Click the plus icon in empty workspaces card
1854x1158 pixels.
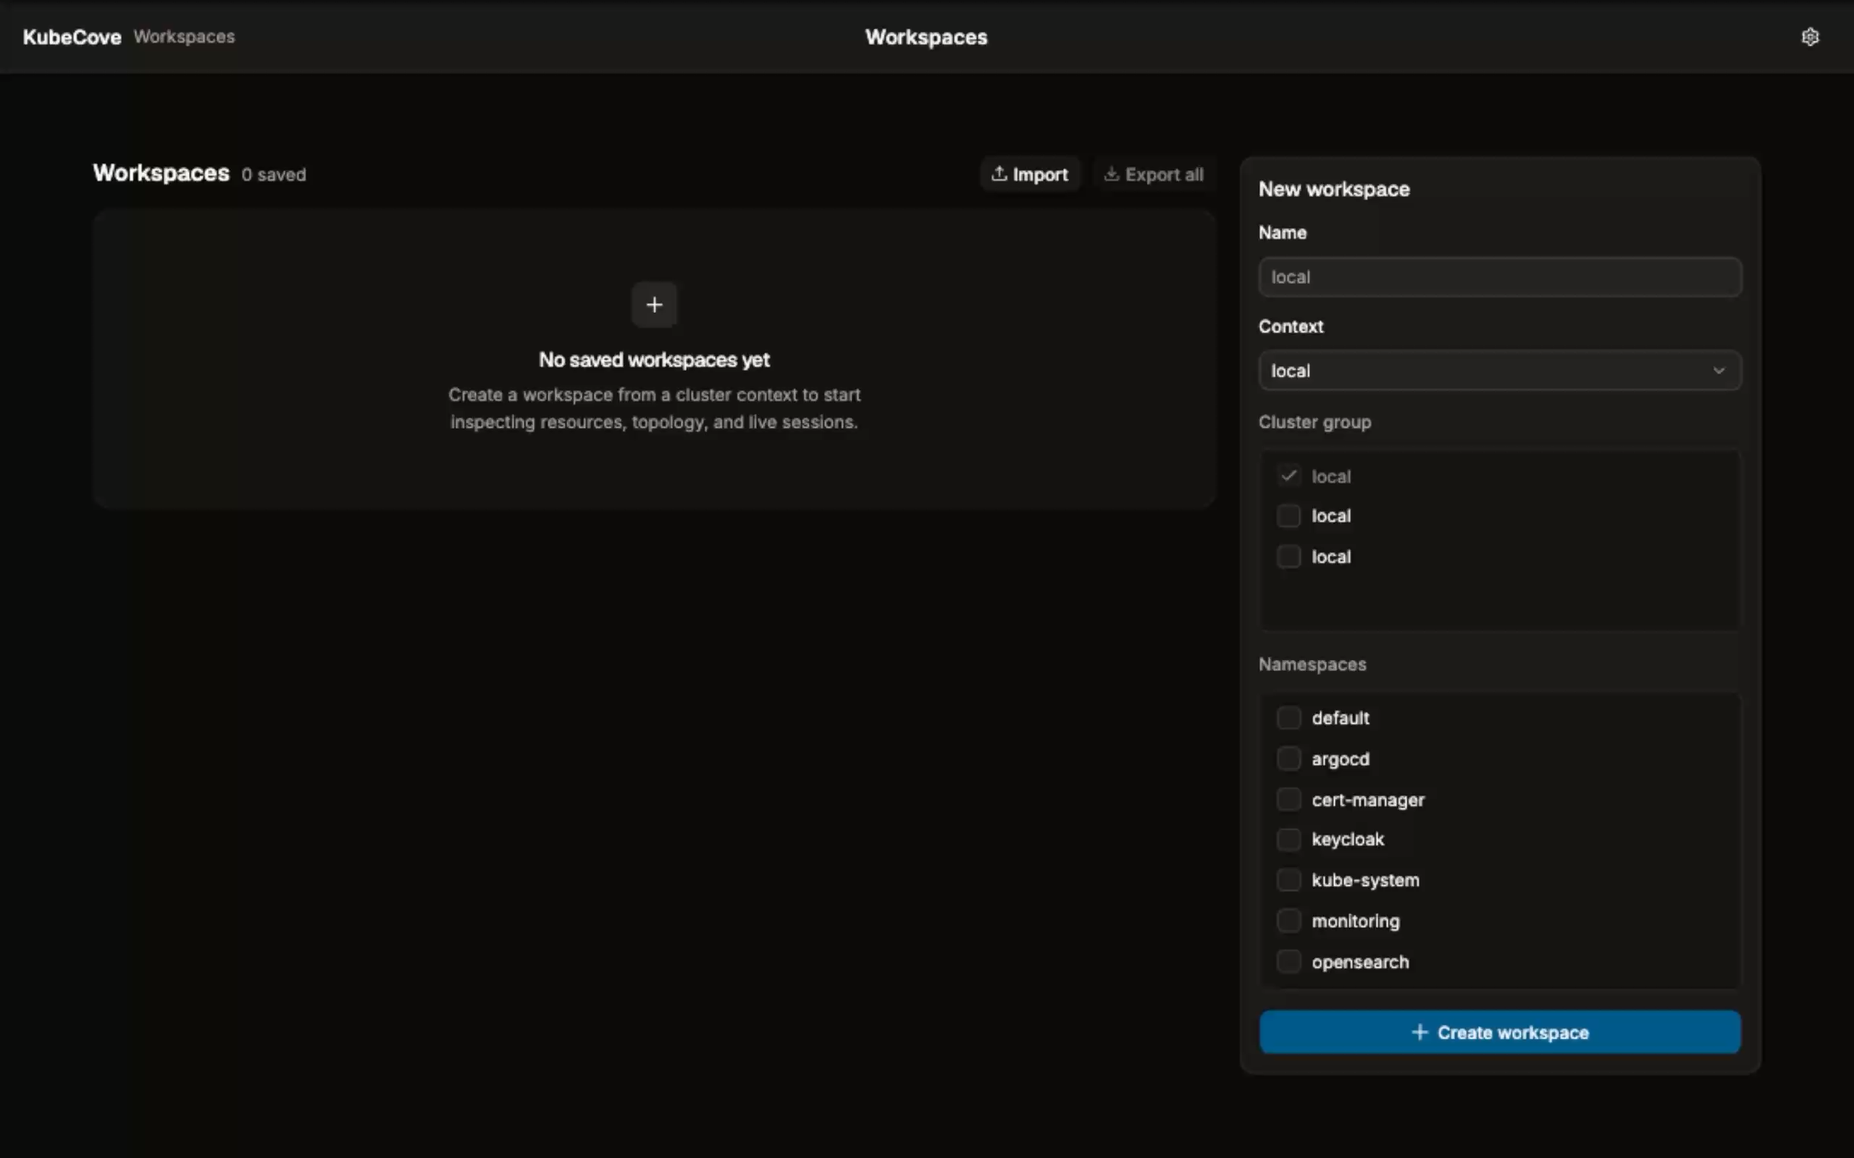[x=653, y=305]
